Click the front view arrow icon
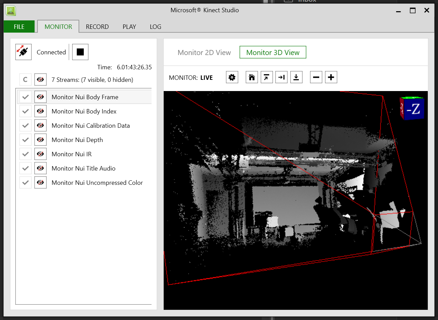The width and height of the screenshot is (438, 320). tap(267, 77)
